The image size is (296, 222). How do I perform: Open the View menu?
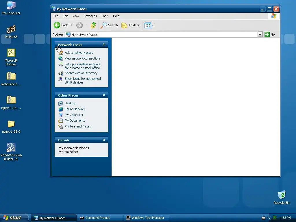(x=76, y=16)
